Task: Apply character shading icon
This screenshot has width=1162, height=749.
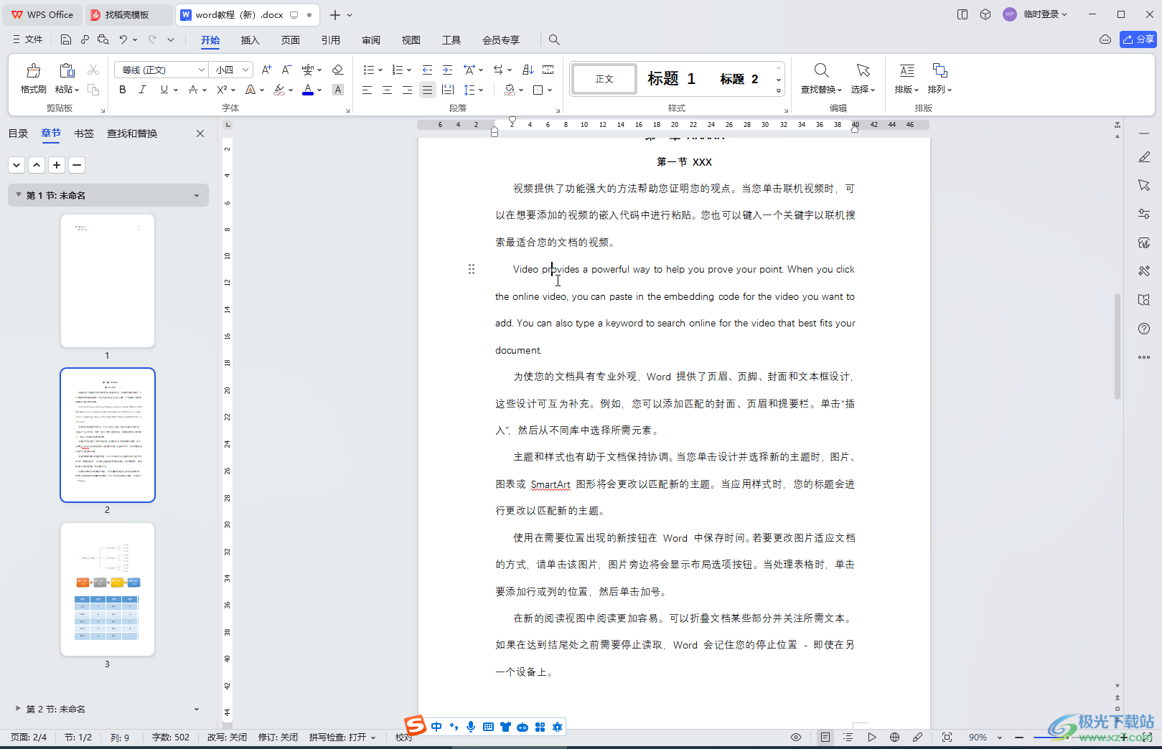Action: [x=338, y=90]
